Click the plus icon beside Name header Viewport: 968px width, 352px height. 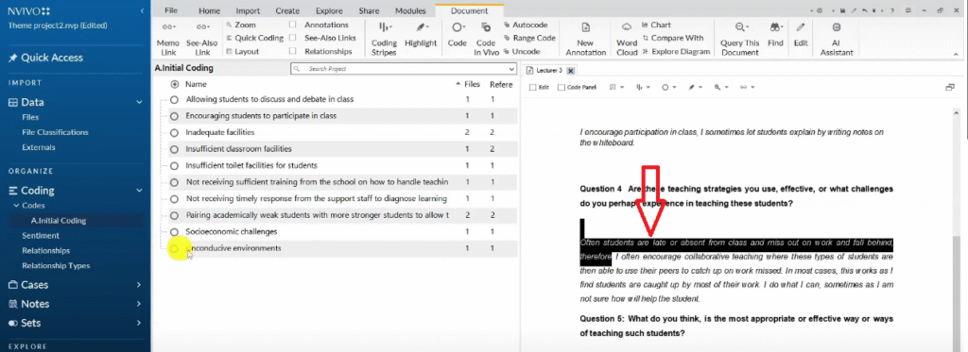(x=175, y=84)
